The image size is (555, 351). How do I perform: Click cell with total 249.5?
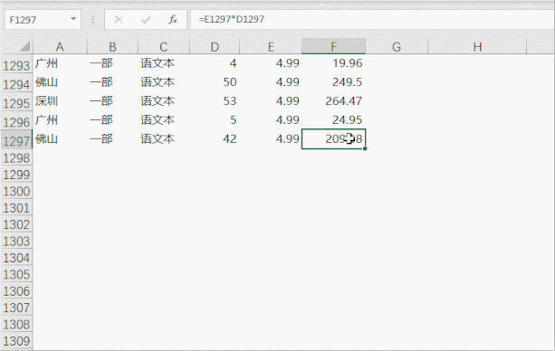[x=333, y=82]
